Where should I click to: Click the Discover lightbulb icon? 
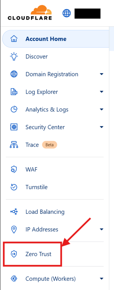click(x=14, y=56)
